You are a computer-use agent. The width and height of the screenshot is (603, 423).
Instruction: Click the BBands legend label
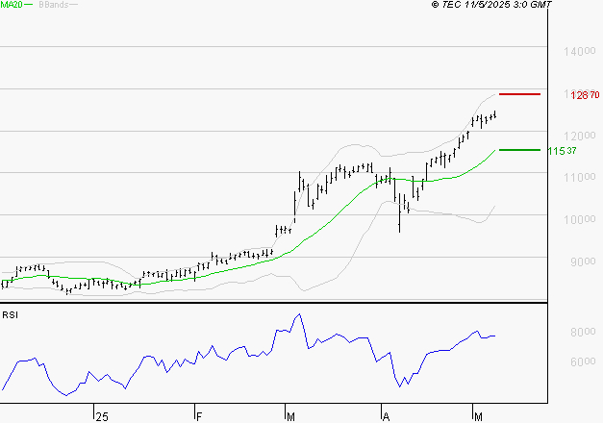click(52, 6)
